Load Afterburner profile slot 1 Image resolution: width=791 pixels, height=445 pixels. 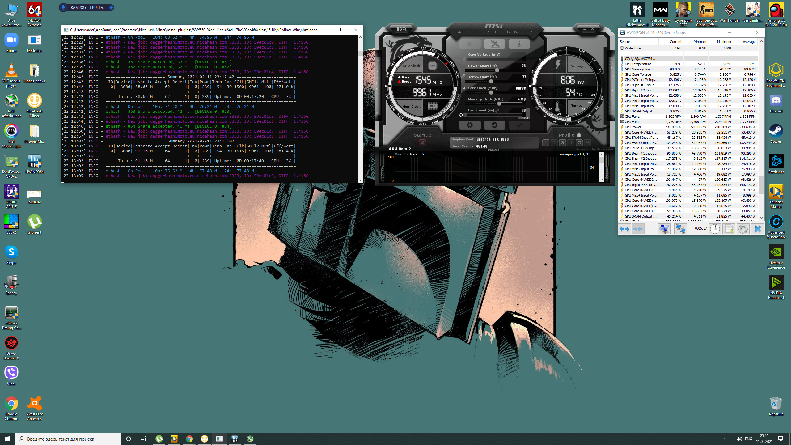tap(546, 143)
